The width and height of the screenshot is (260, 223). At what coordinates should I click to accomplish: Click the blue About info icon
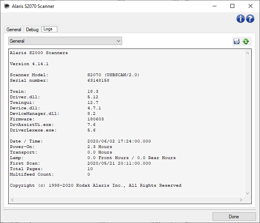(x=240, y=19)
